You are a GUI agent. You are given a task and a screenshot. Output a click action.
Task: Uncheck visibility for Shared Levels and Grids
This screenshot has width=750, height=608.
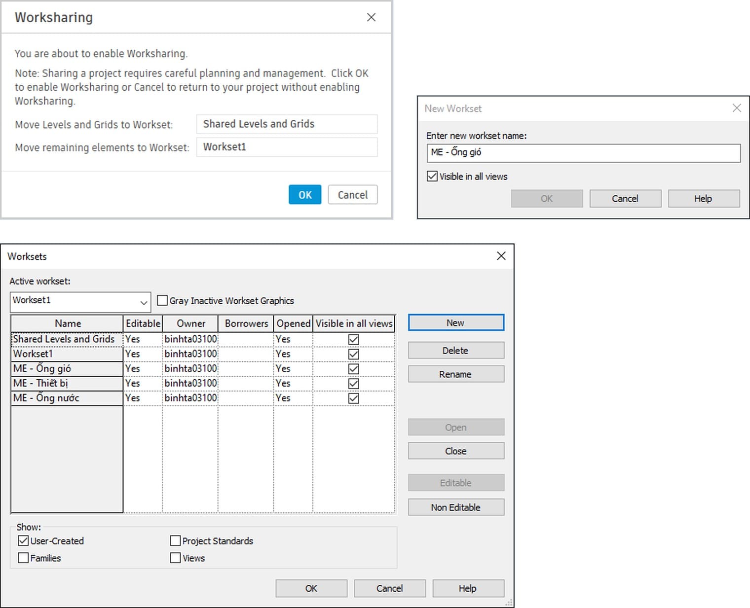354,339
